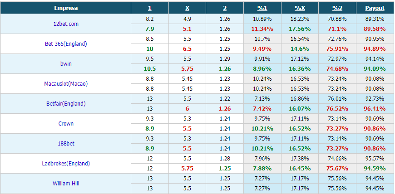This screenshot has height=194, width=395.
Task: Click the red 5.1 odds value
Action: point(187,29)
